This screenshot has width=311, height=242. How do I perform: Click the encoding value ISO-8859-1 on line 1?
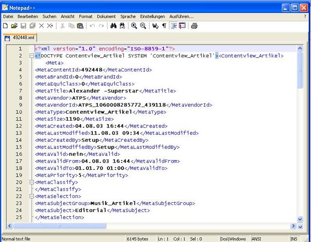(148, 49)
